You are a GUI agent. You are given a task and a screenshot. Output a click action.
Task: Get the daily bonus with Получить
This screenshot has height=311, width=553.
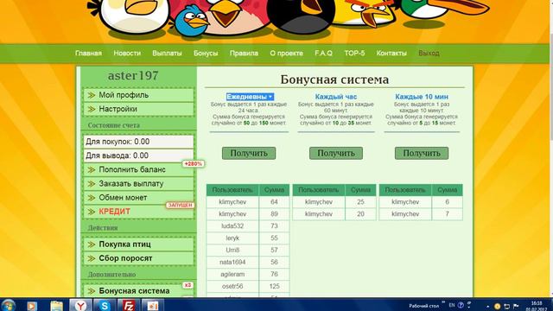point(249,154)
